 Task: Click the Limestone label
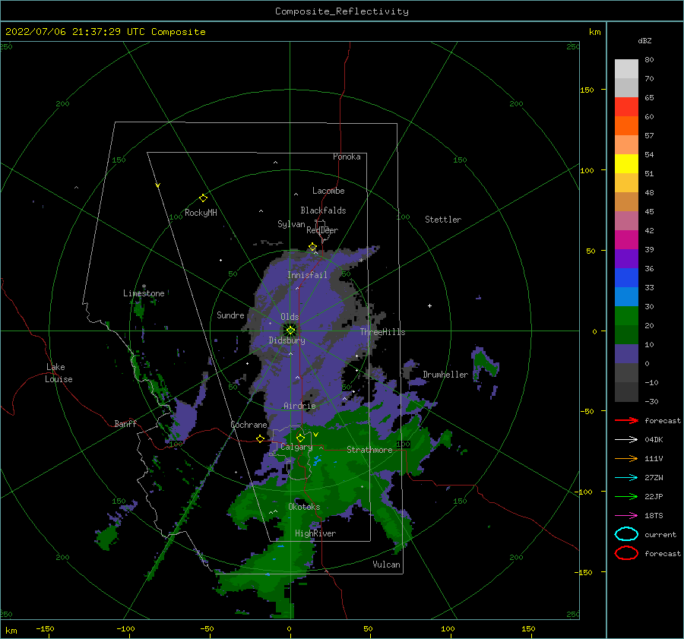point(144,293)
